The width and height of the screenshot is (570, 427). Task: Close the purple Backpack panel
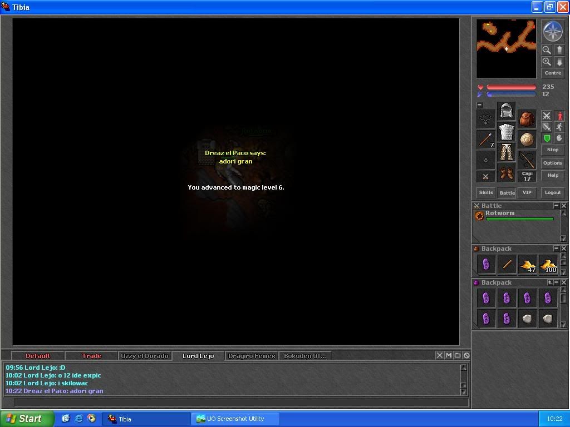pyautogui.click(x=563, y=282)
